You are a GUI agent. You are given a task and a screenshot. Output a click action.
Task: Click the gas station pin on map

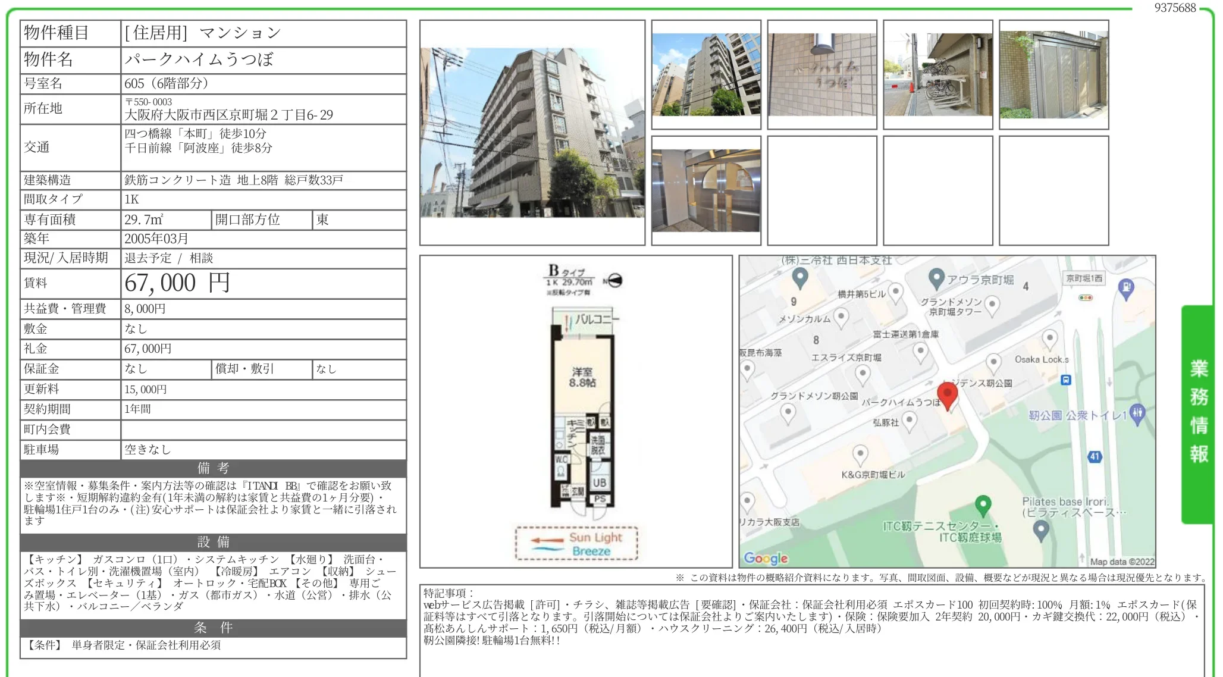click(1125, 289)
